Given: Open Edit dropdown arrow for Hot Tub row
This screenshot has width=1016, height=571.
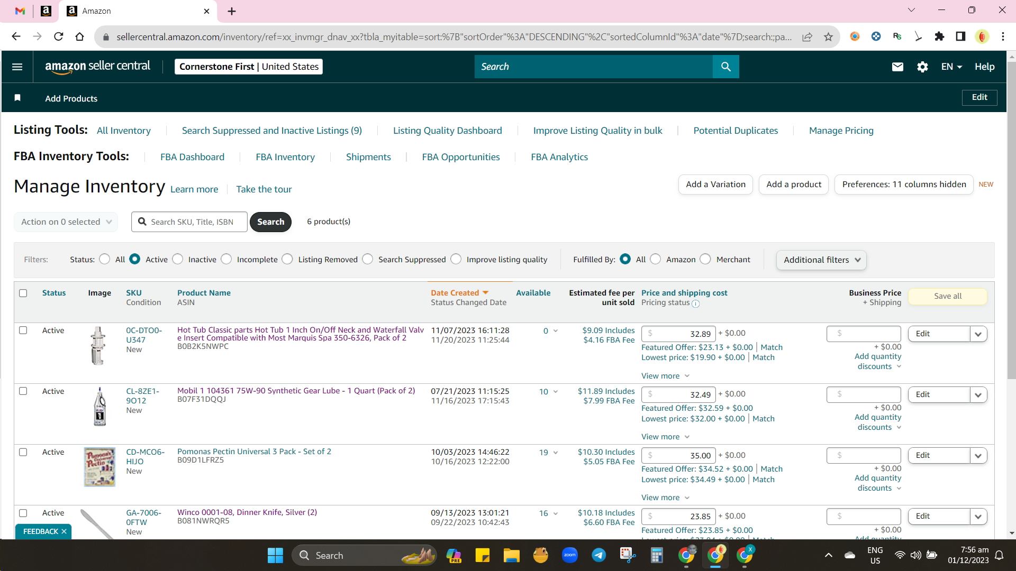Looking at the screenshot, I should pos(978,334).
